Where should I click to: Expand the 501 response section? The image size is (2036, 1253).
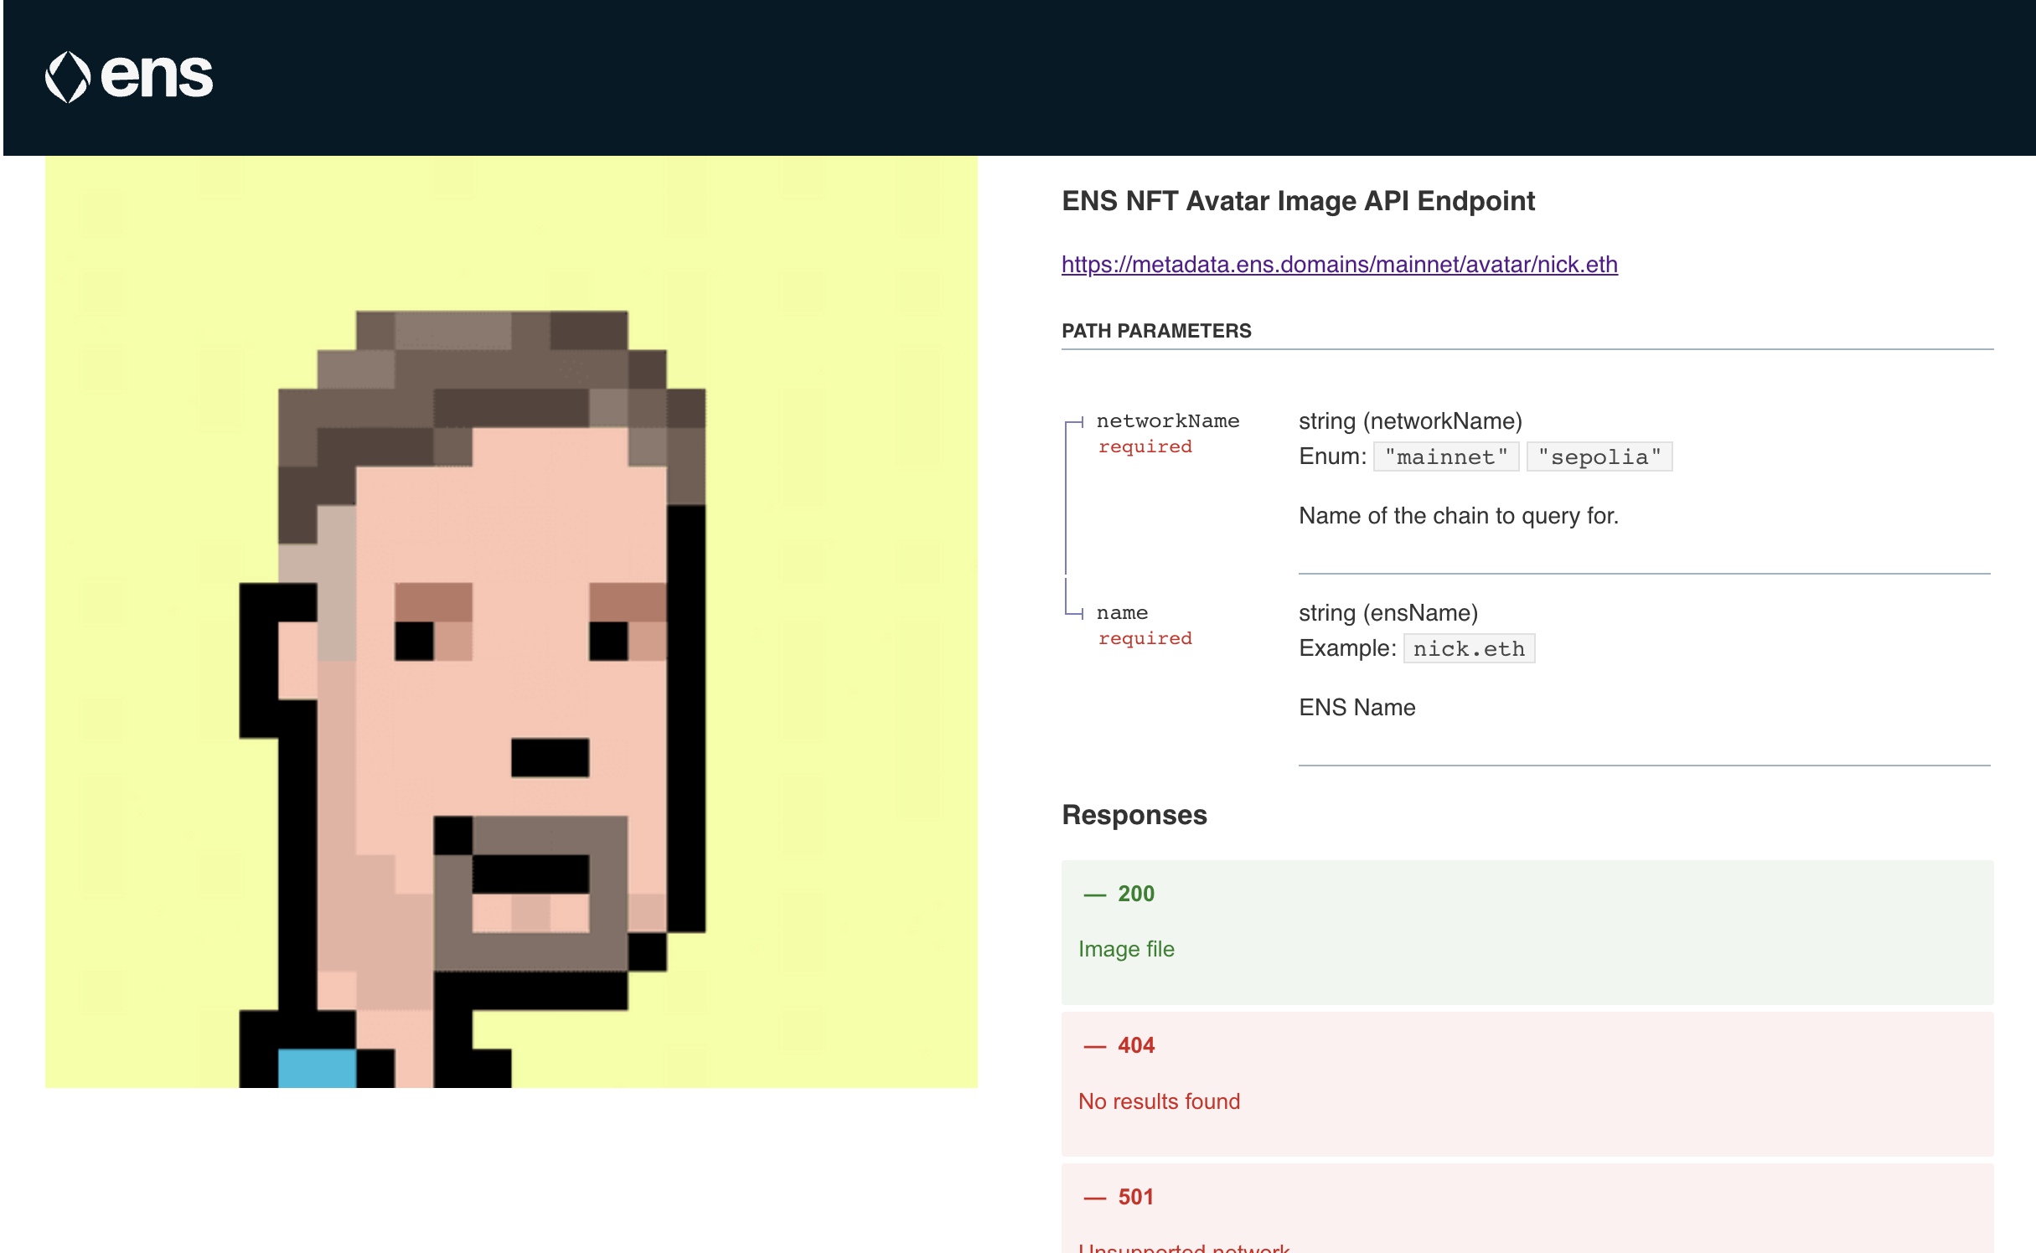click(1135, 1197)
